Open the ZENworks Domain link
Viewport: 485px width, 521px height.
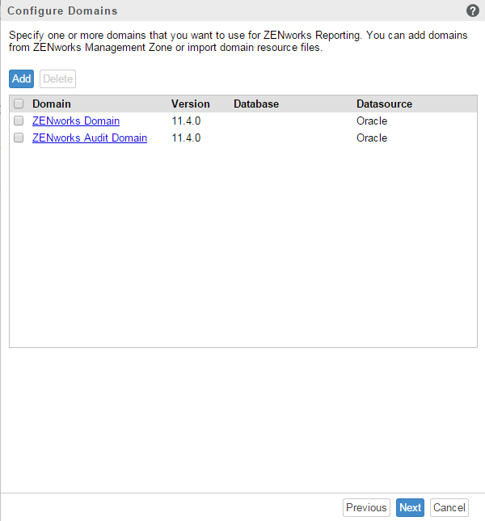76,121
